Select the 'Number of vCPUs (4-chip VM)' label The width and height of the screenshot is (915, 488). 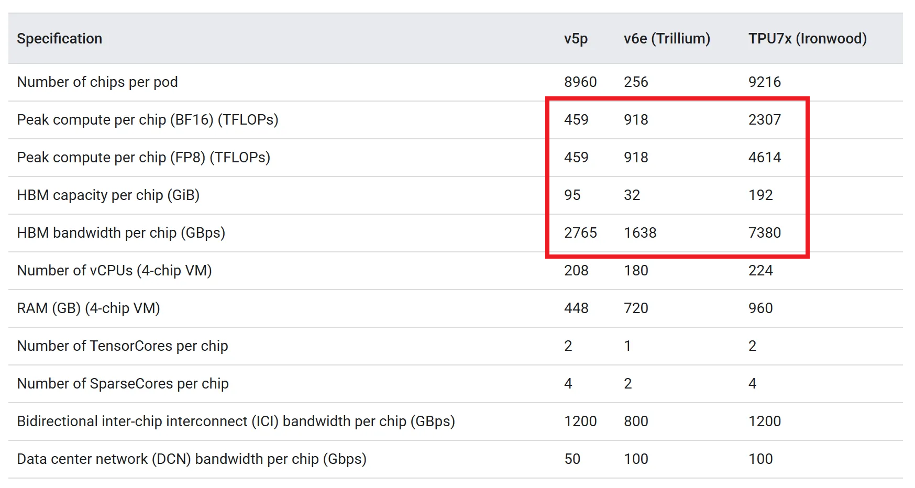point(114,271)
